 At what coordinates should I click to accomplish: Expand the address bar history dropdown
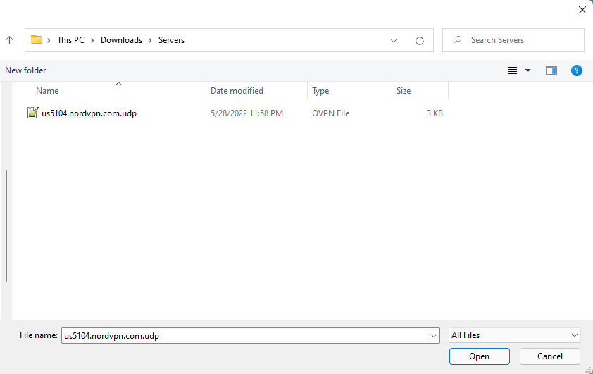coord(394,40)
